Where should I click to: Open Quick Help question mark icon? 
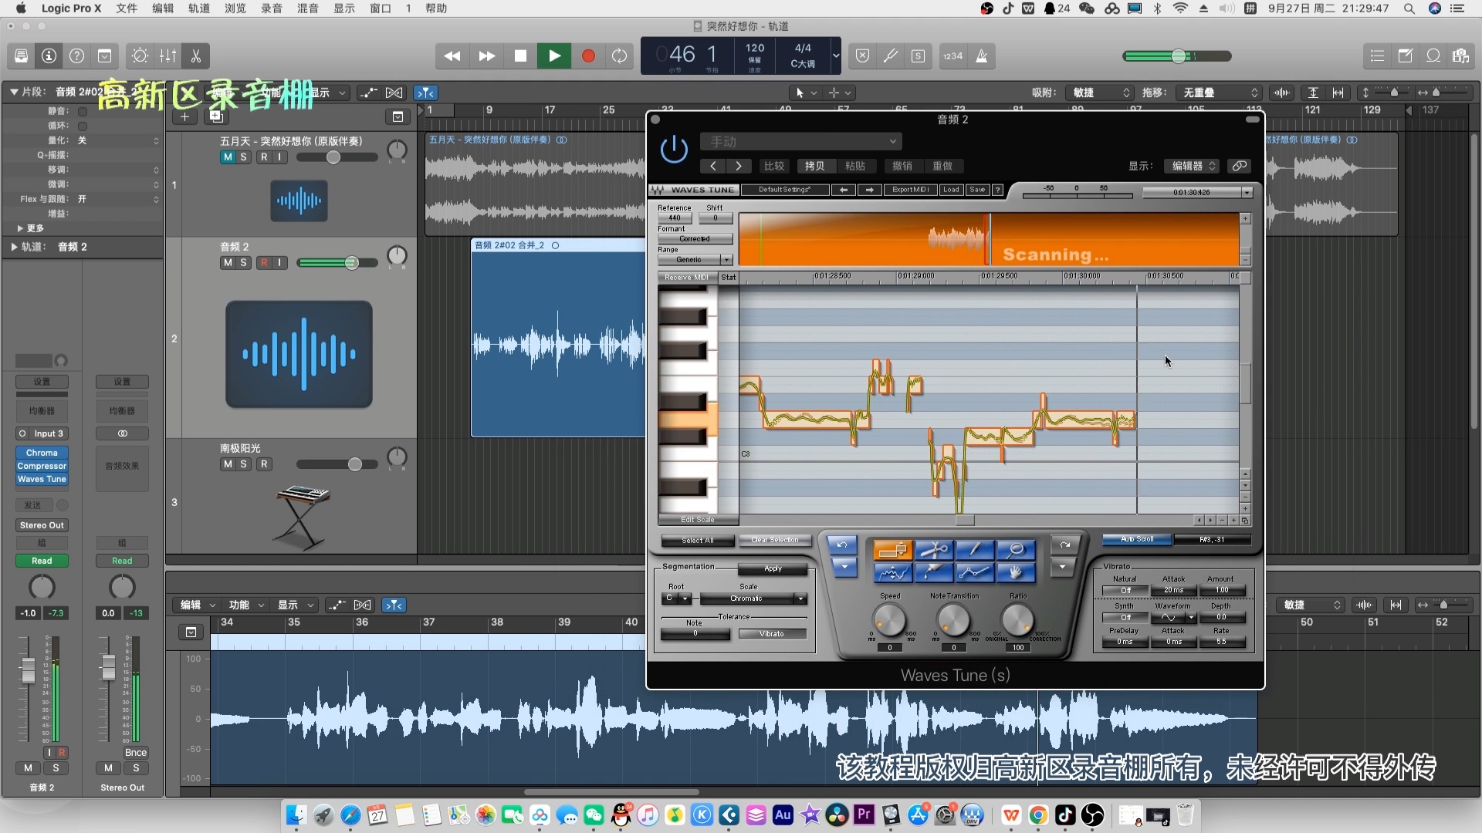coord(76,56)
